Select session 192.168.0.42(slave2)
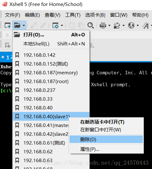Viewport: 152px width, 169px height. pyautogui.click(x=41, y=134)
